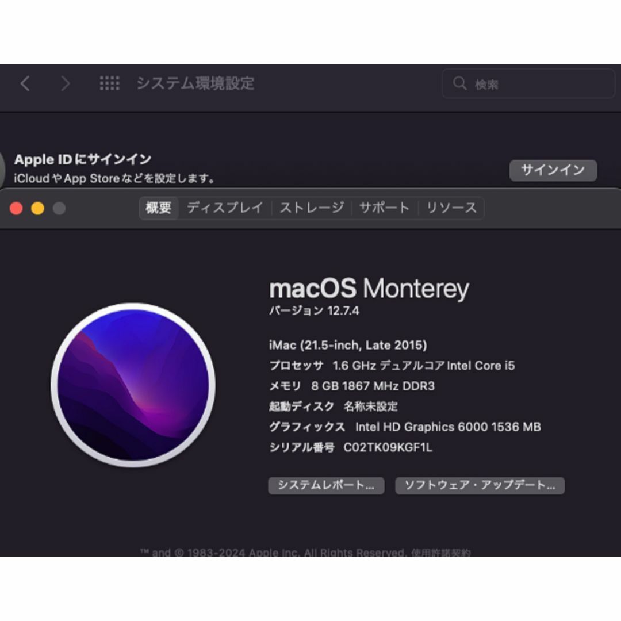Click the grey zoom window button
This screenshot has height=621, width=621.
(x=59, y=208)
